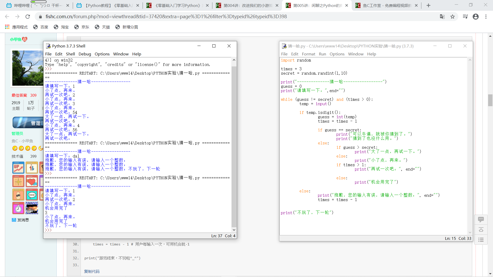This screenshot has width=493, height=277.
Task: Click the 小甲鱼 user avatar photo
Action: click(28, 68)
